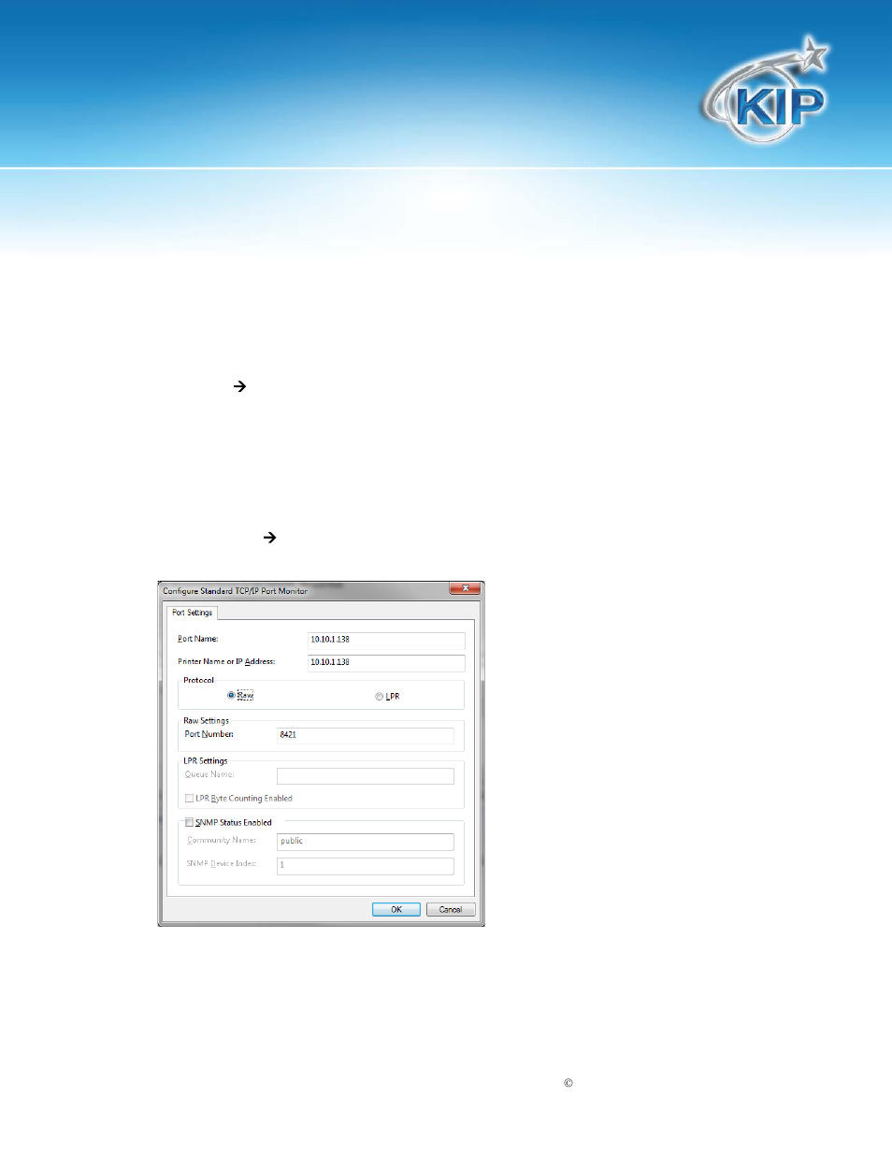
Task: Click the dialog title 'Configure Standard TCP/IP Port Monitor'
Action: pyautogui.click(x=235, y=591)
